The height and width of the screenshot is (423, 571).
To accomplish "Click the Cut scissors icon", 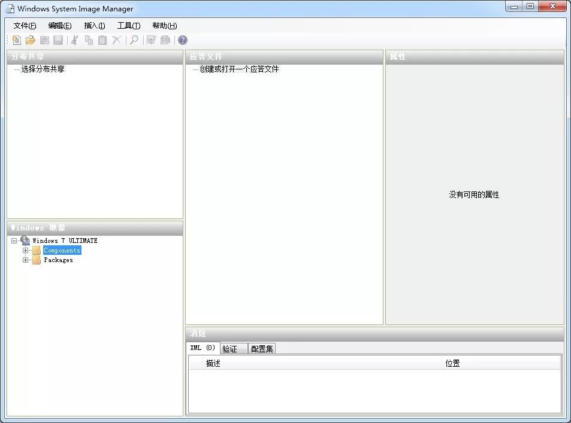I will (x=75, y=40).
